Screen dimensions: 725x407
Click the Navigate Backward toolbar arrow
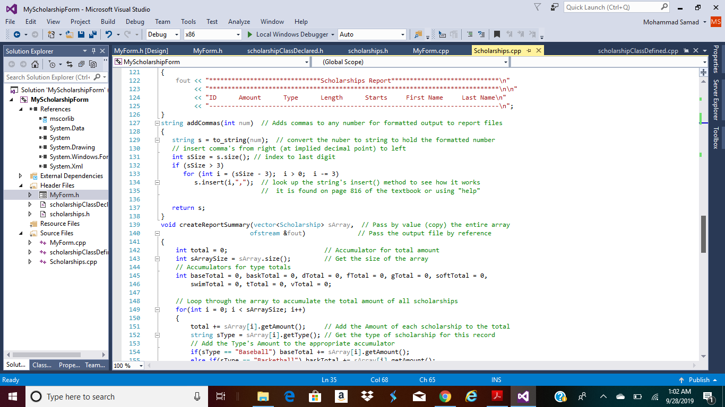[16, 34]
